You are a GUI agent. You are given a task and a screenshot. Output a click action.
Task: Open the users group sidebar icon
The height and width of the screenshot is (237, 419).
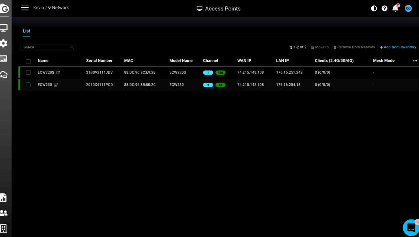tap(4, 213)
